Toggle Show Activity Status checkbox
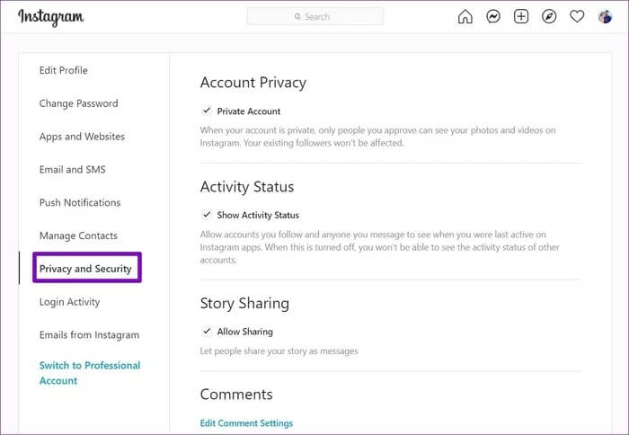Screen dimensions: 629x435 pos(207,214)
